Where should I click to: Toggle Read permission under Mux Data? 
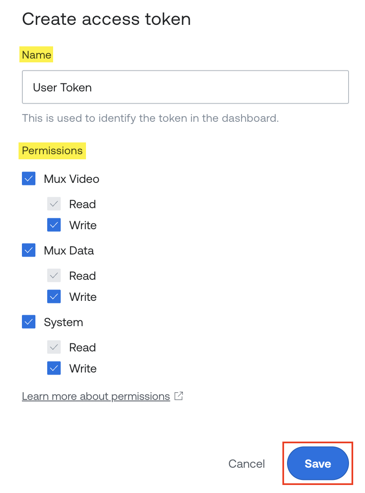54,275
